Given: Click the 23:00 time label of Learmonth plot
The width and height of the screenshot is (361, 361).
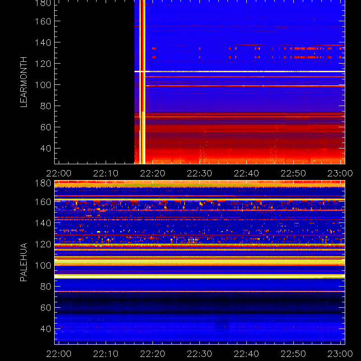Looking at the screenshot, I should (340, 173).
